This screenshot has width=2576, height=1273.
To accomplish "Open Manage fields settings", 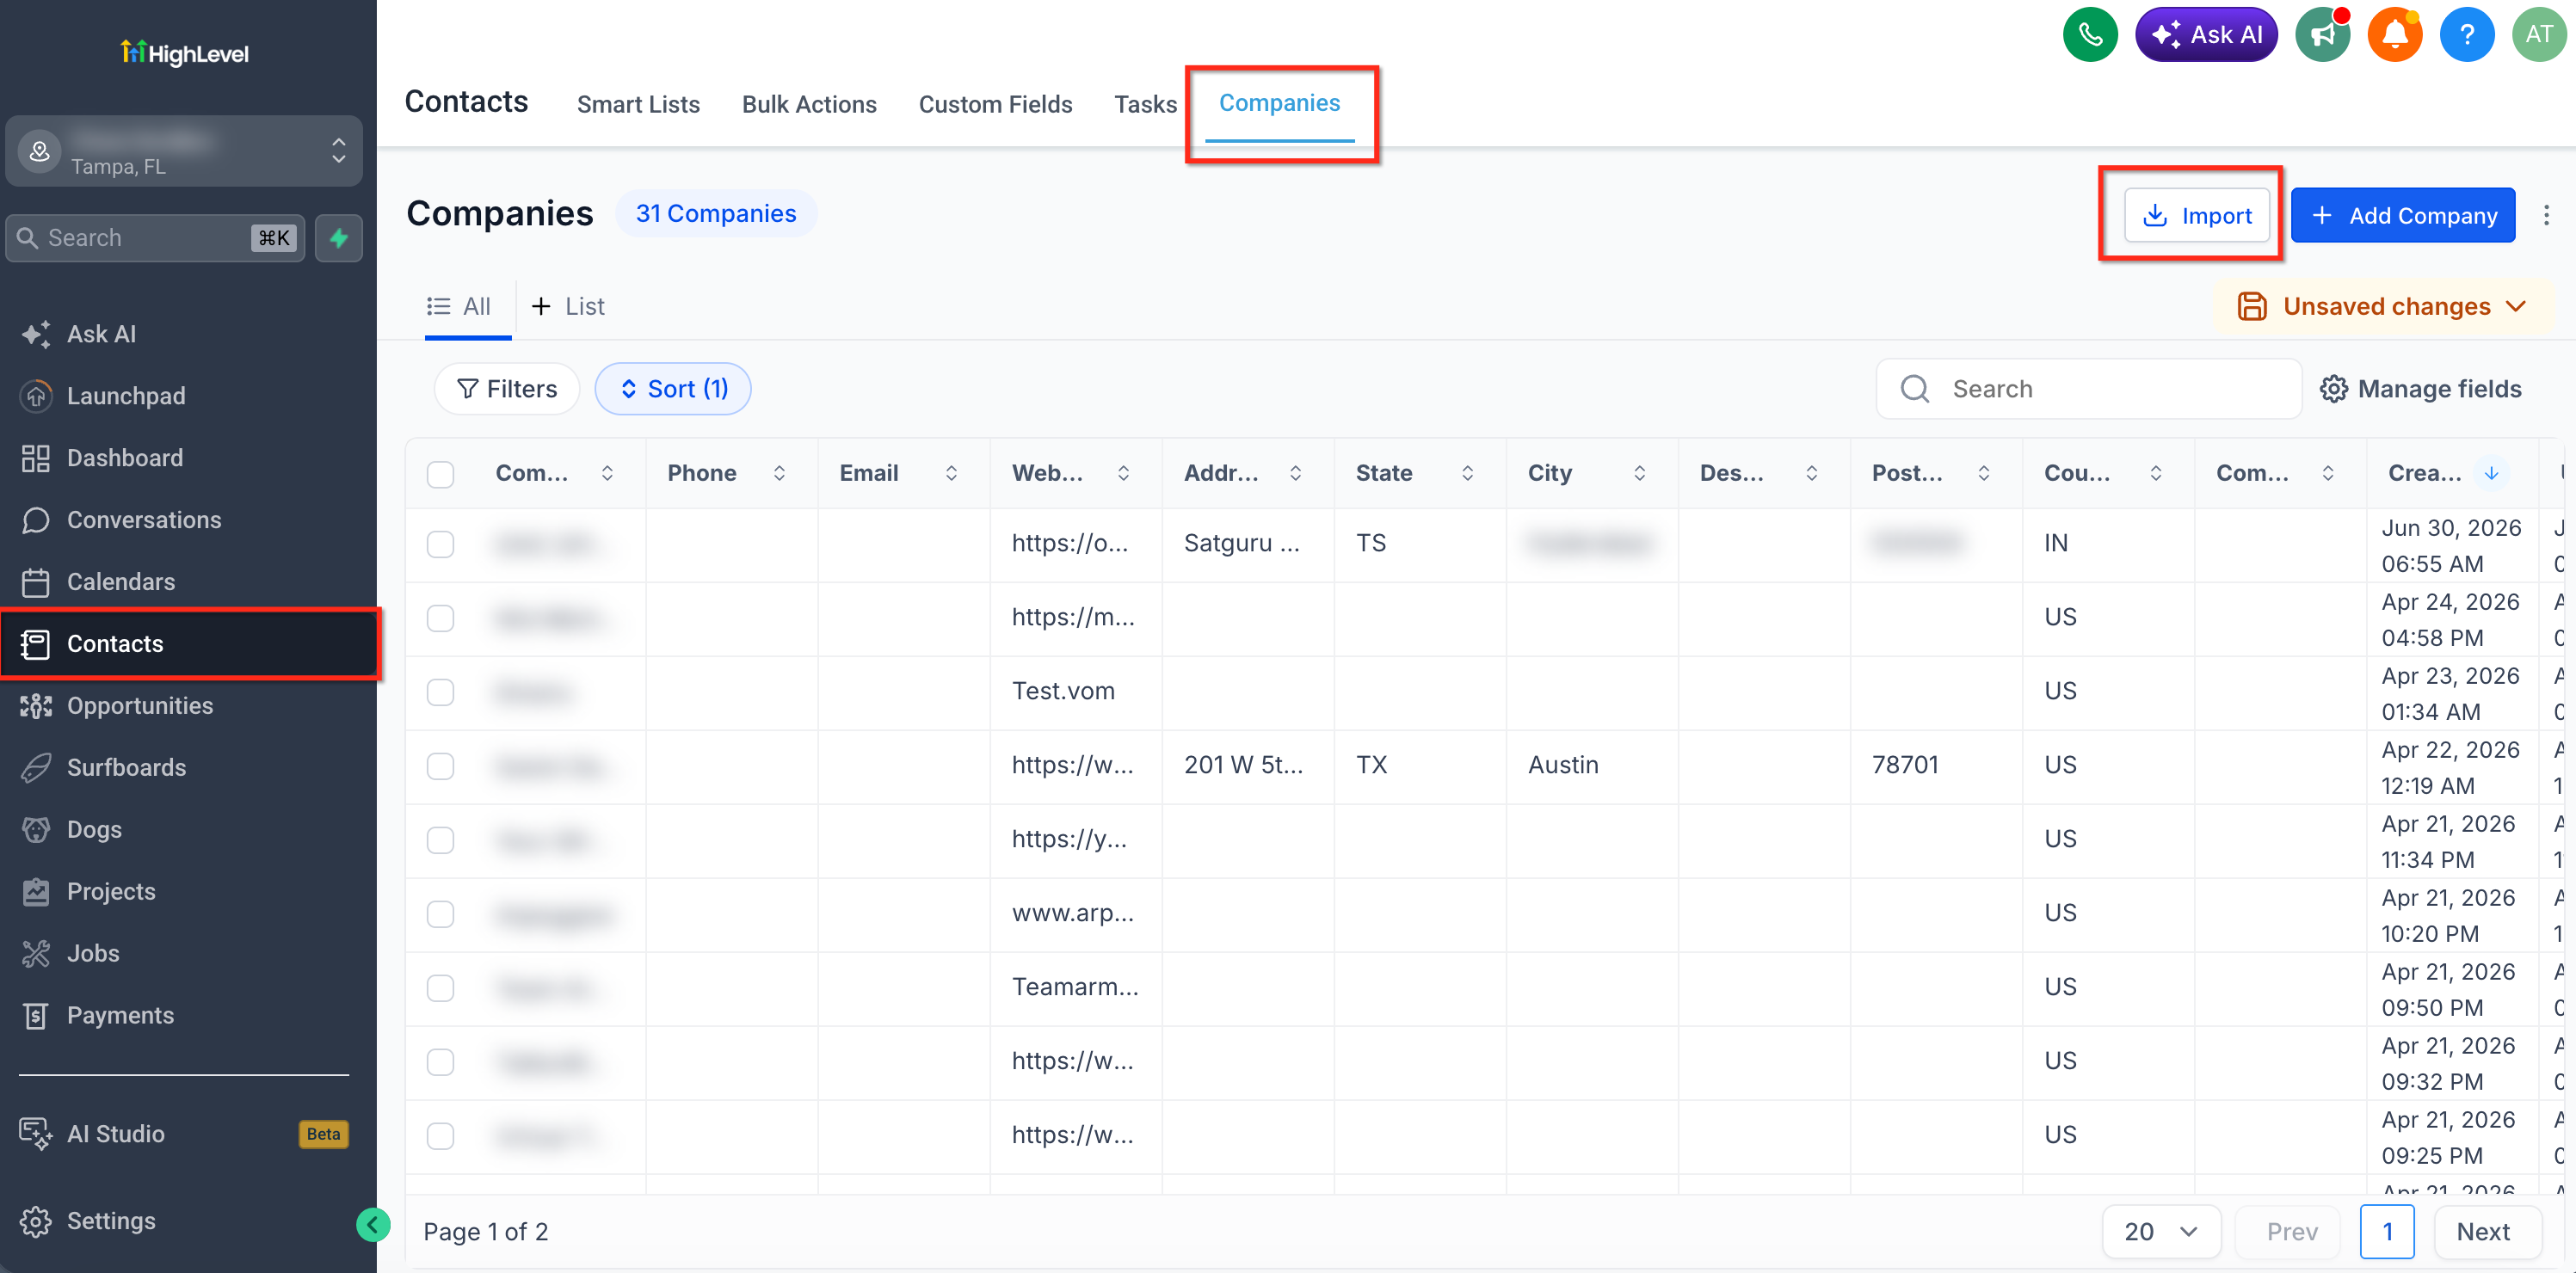I will [x=2421, y=389].
